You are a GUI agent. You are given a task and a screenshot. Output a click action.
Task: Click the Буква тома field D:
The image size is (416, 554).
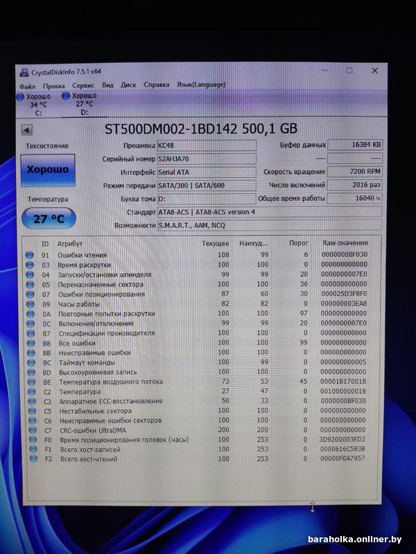(x=207, y=199)
